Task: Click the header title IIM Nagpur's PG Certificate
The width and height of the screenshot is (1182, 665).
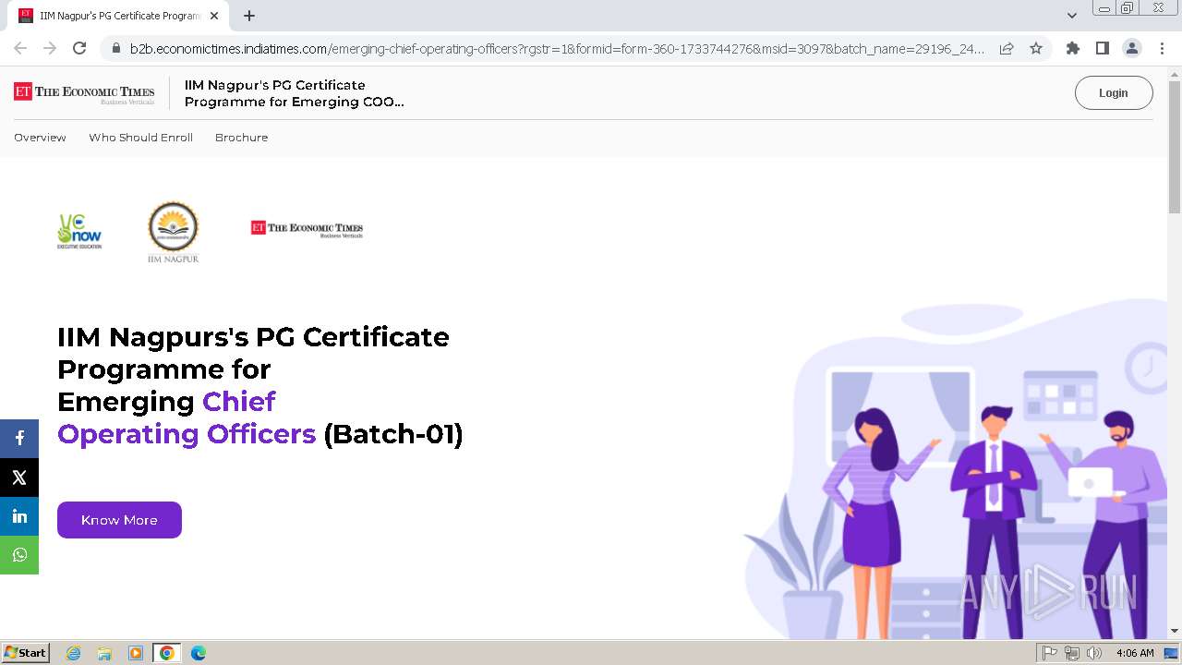Action: pos(294,93)
